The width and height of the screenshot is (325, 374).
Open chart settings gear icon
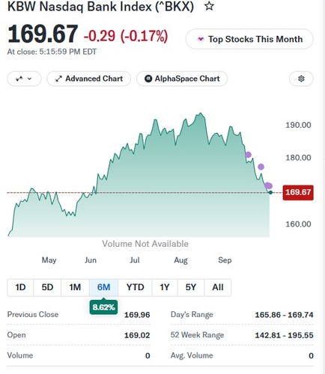tap(301, 79)
